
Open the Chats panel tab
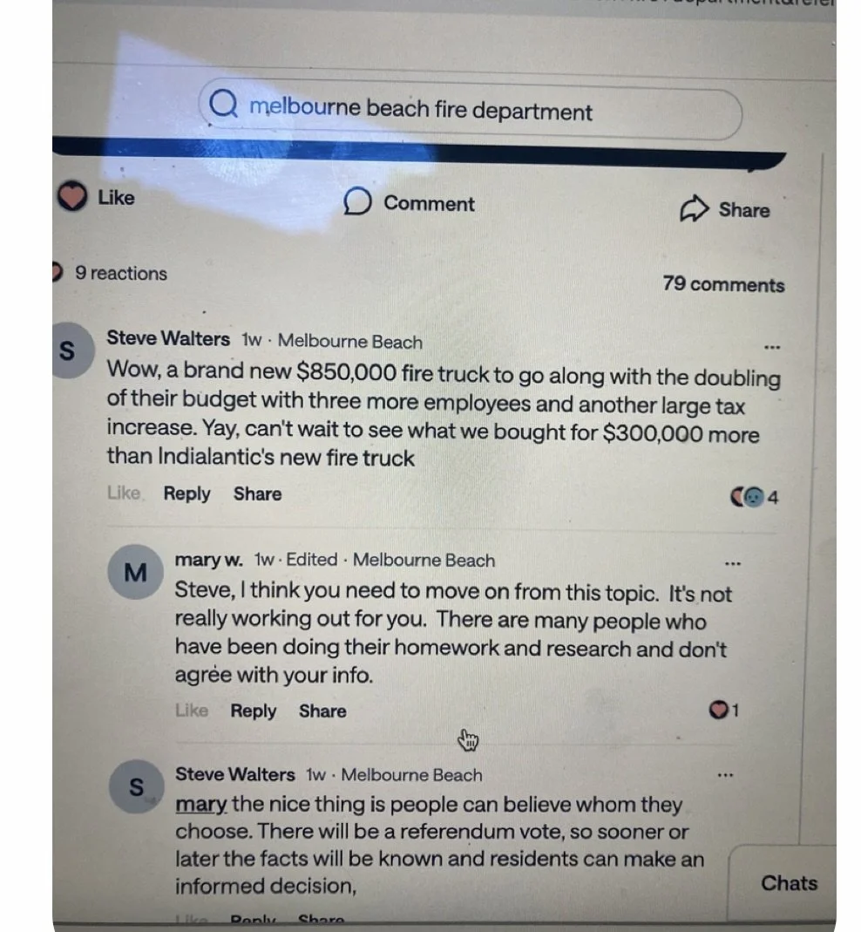tap(789, 883)
